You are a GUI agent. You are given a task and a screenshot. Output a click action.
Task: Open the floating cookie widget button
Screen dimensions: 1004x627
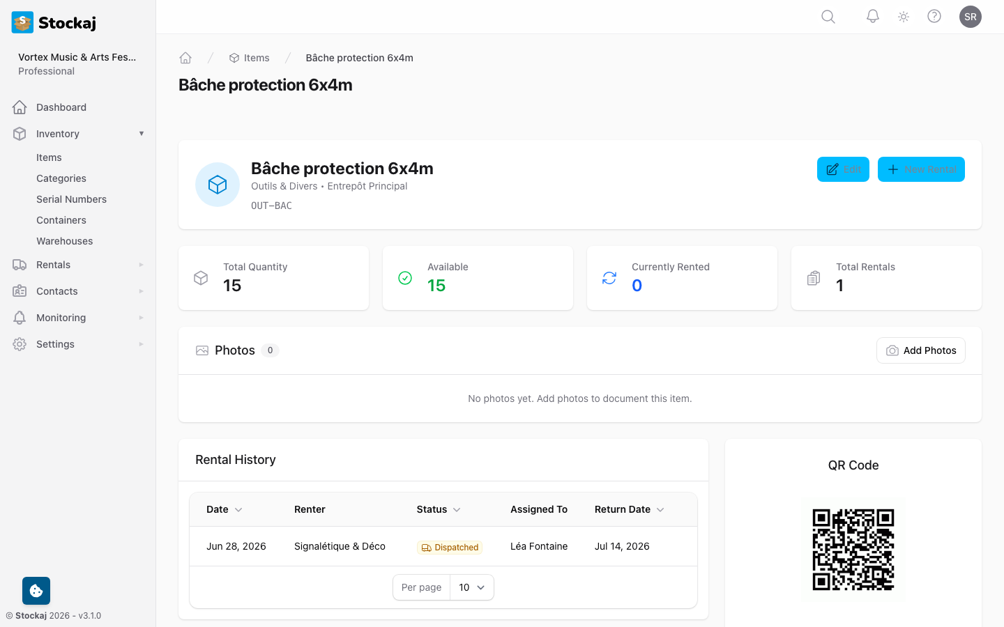36,590
